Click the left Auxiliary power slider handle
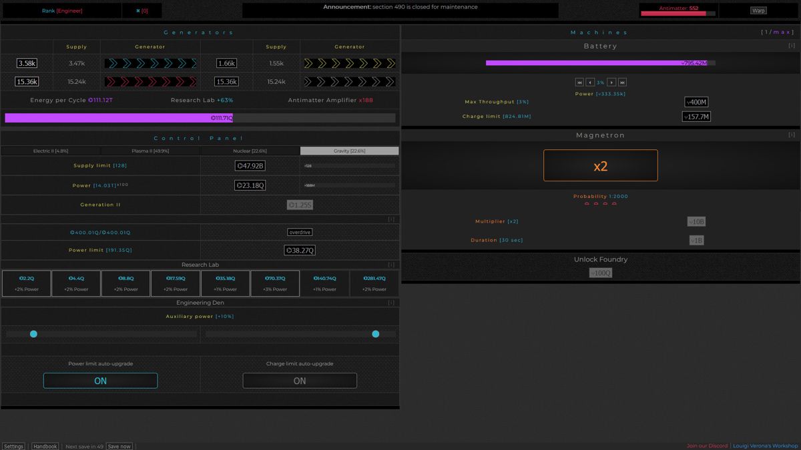Viewport: 801px width, 450px height. point(33,334)
